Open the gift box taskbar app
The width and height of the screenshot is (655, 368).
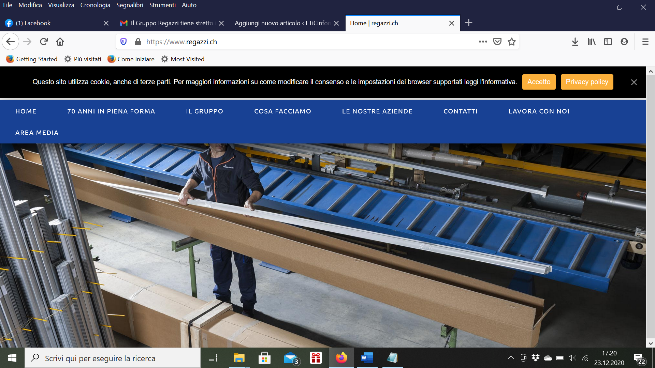pos(316,358)
